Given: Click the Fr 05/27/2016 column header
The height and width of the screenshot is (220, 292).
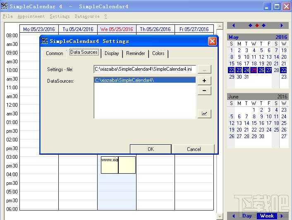Looking at the screenshot, I should [194, 29].
